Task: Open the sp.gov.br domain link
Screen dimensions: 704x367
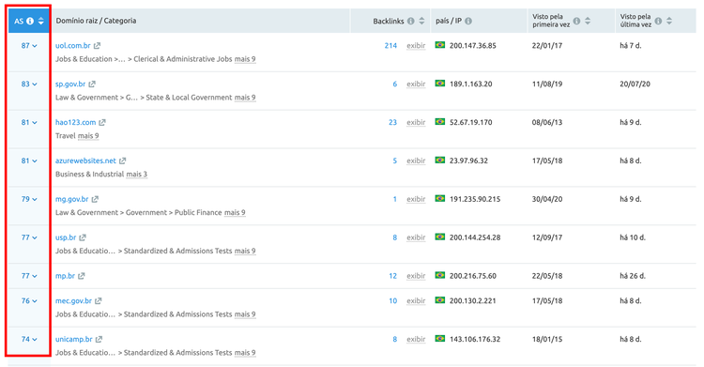Action: [70, 84]
